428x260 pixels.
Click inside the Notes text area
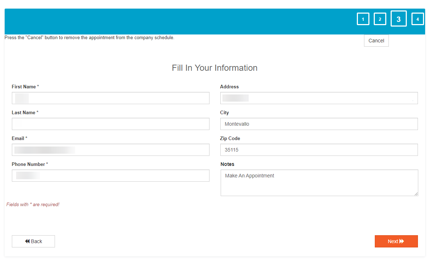coord(319,183)
